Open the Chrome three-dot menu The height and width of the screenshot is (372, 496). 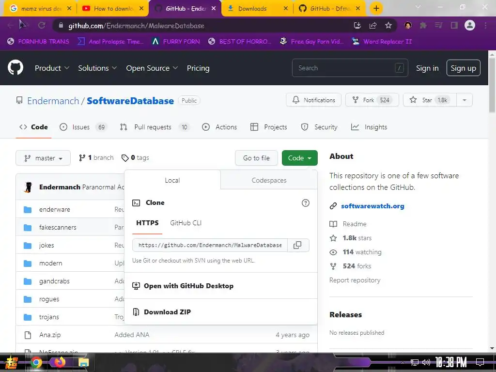tap(485, 25)
